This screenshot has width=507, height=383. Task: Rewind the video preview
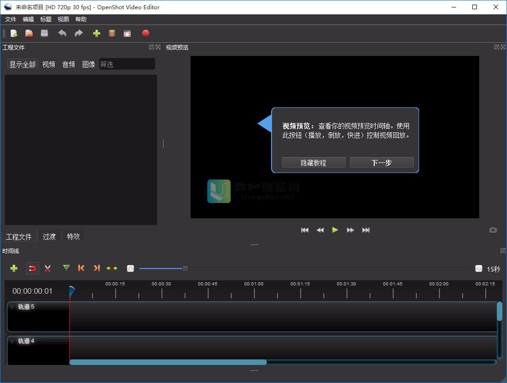[x=320, y=230]
